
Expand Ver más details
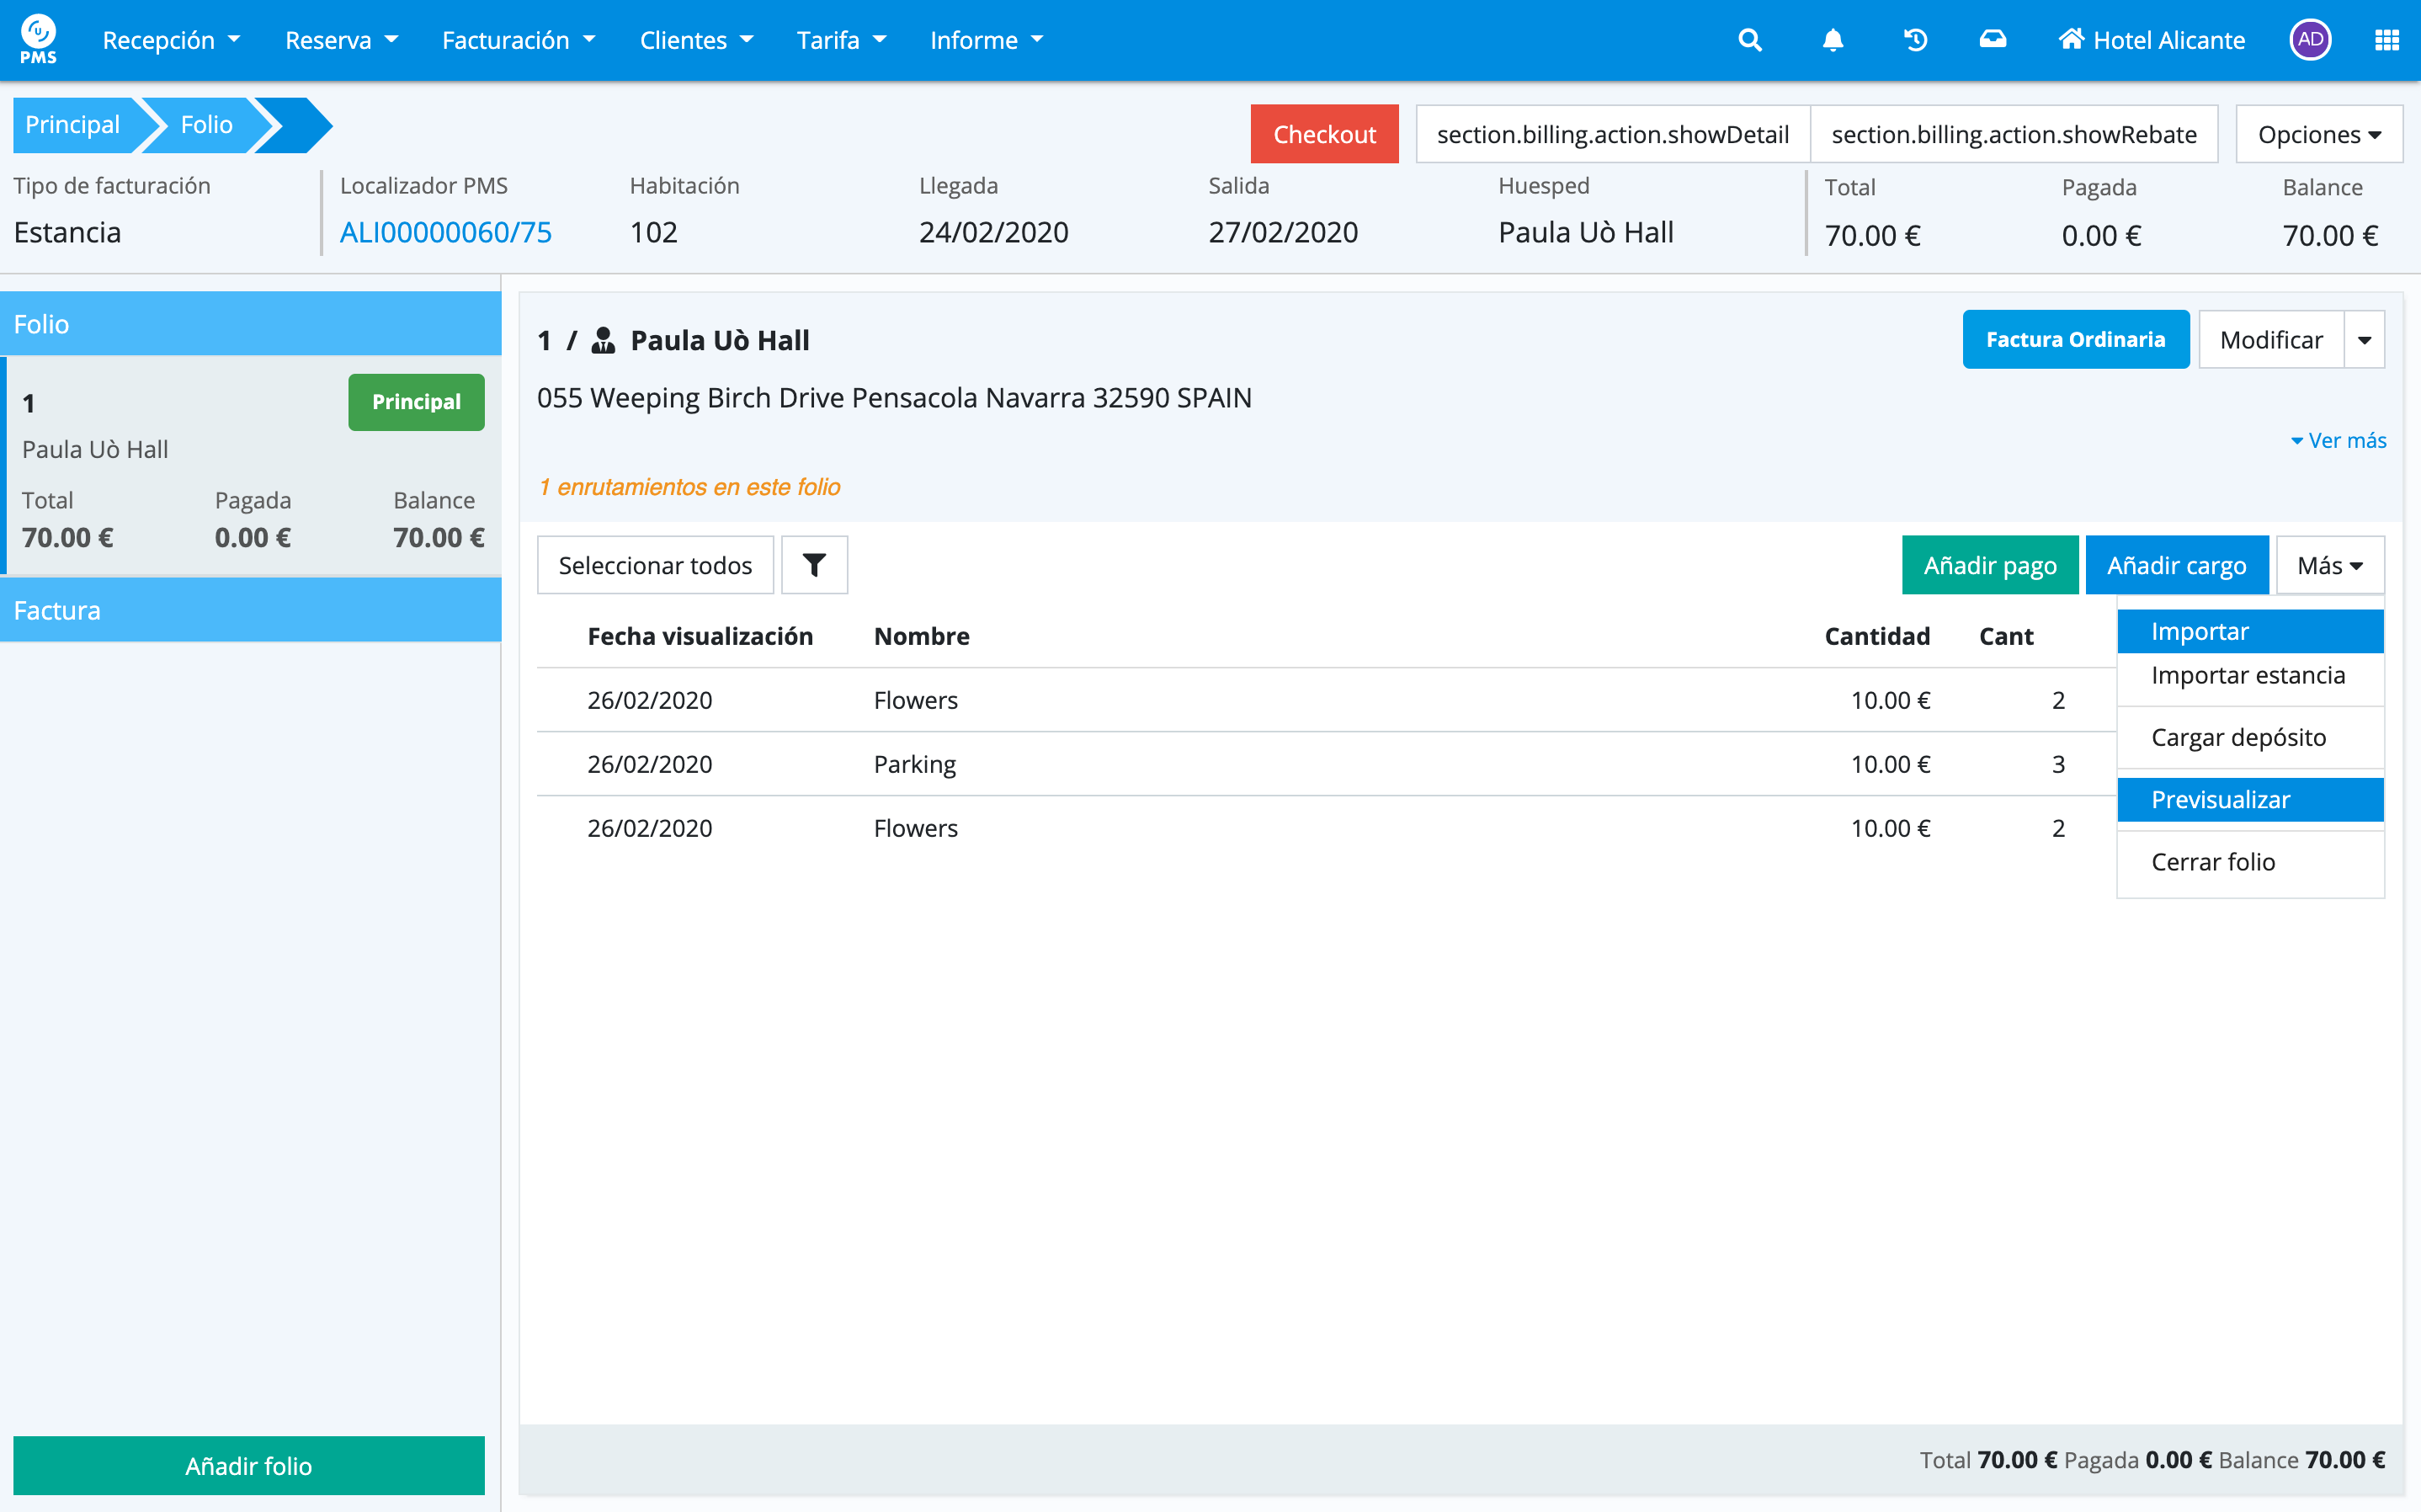tap(2338, 440)
